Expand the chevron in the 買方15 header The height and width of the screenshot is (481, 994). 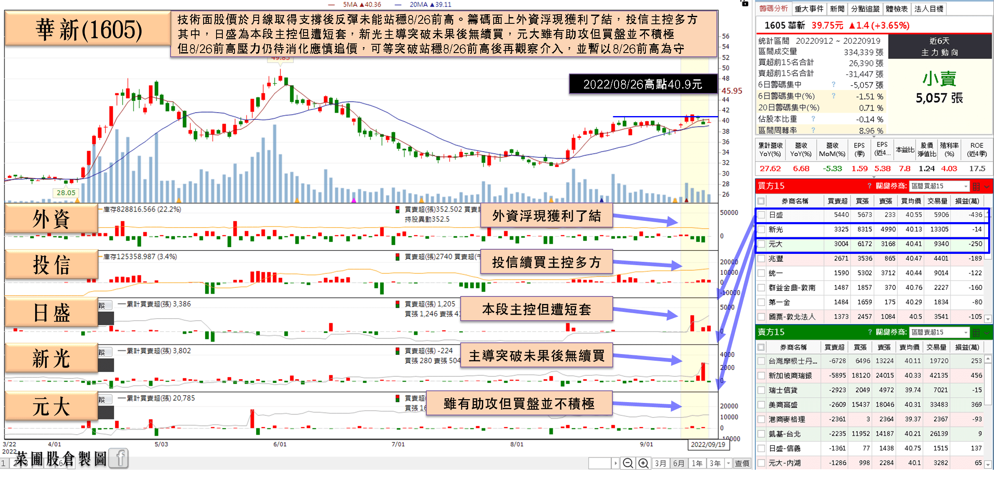click(x=987, y=187)
